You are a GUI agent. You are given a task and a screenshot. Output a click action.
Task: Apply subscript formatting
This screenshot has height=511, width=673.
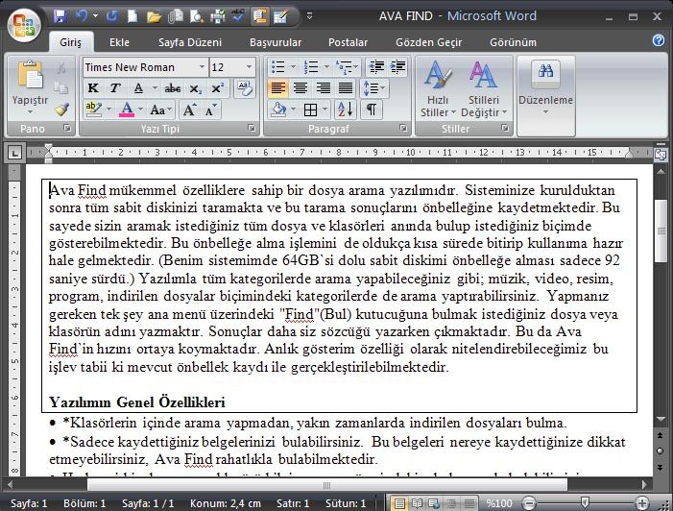click(195, 88)
